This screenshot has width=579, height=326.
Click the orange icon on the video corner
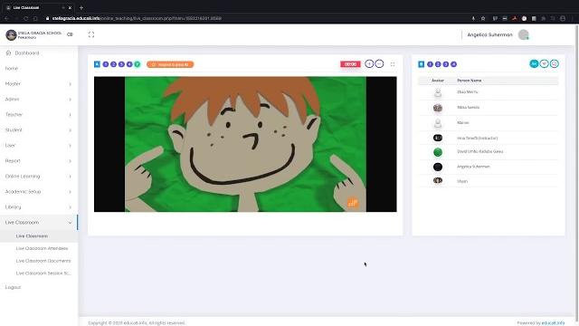[352, 203]
